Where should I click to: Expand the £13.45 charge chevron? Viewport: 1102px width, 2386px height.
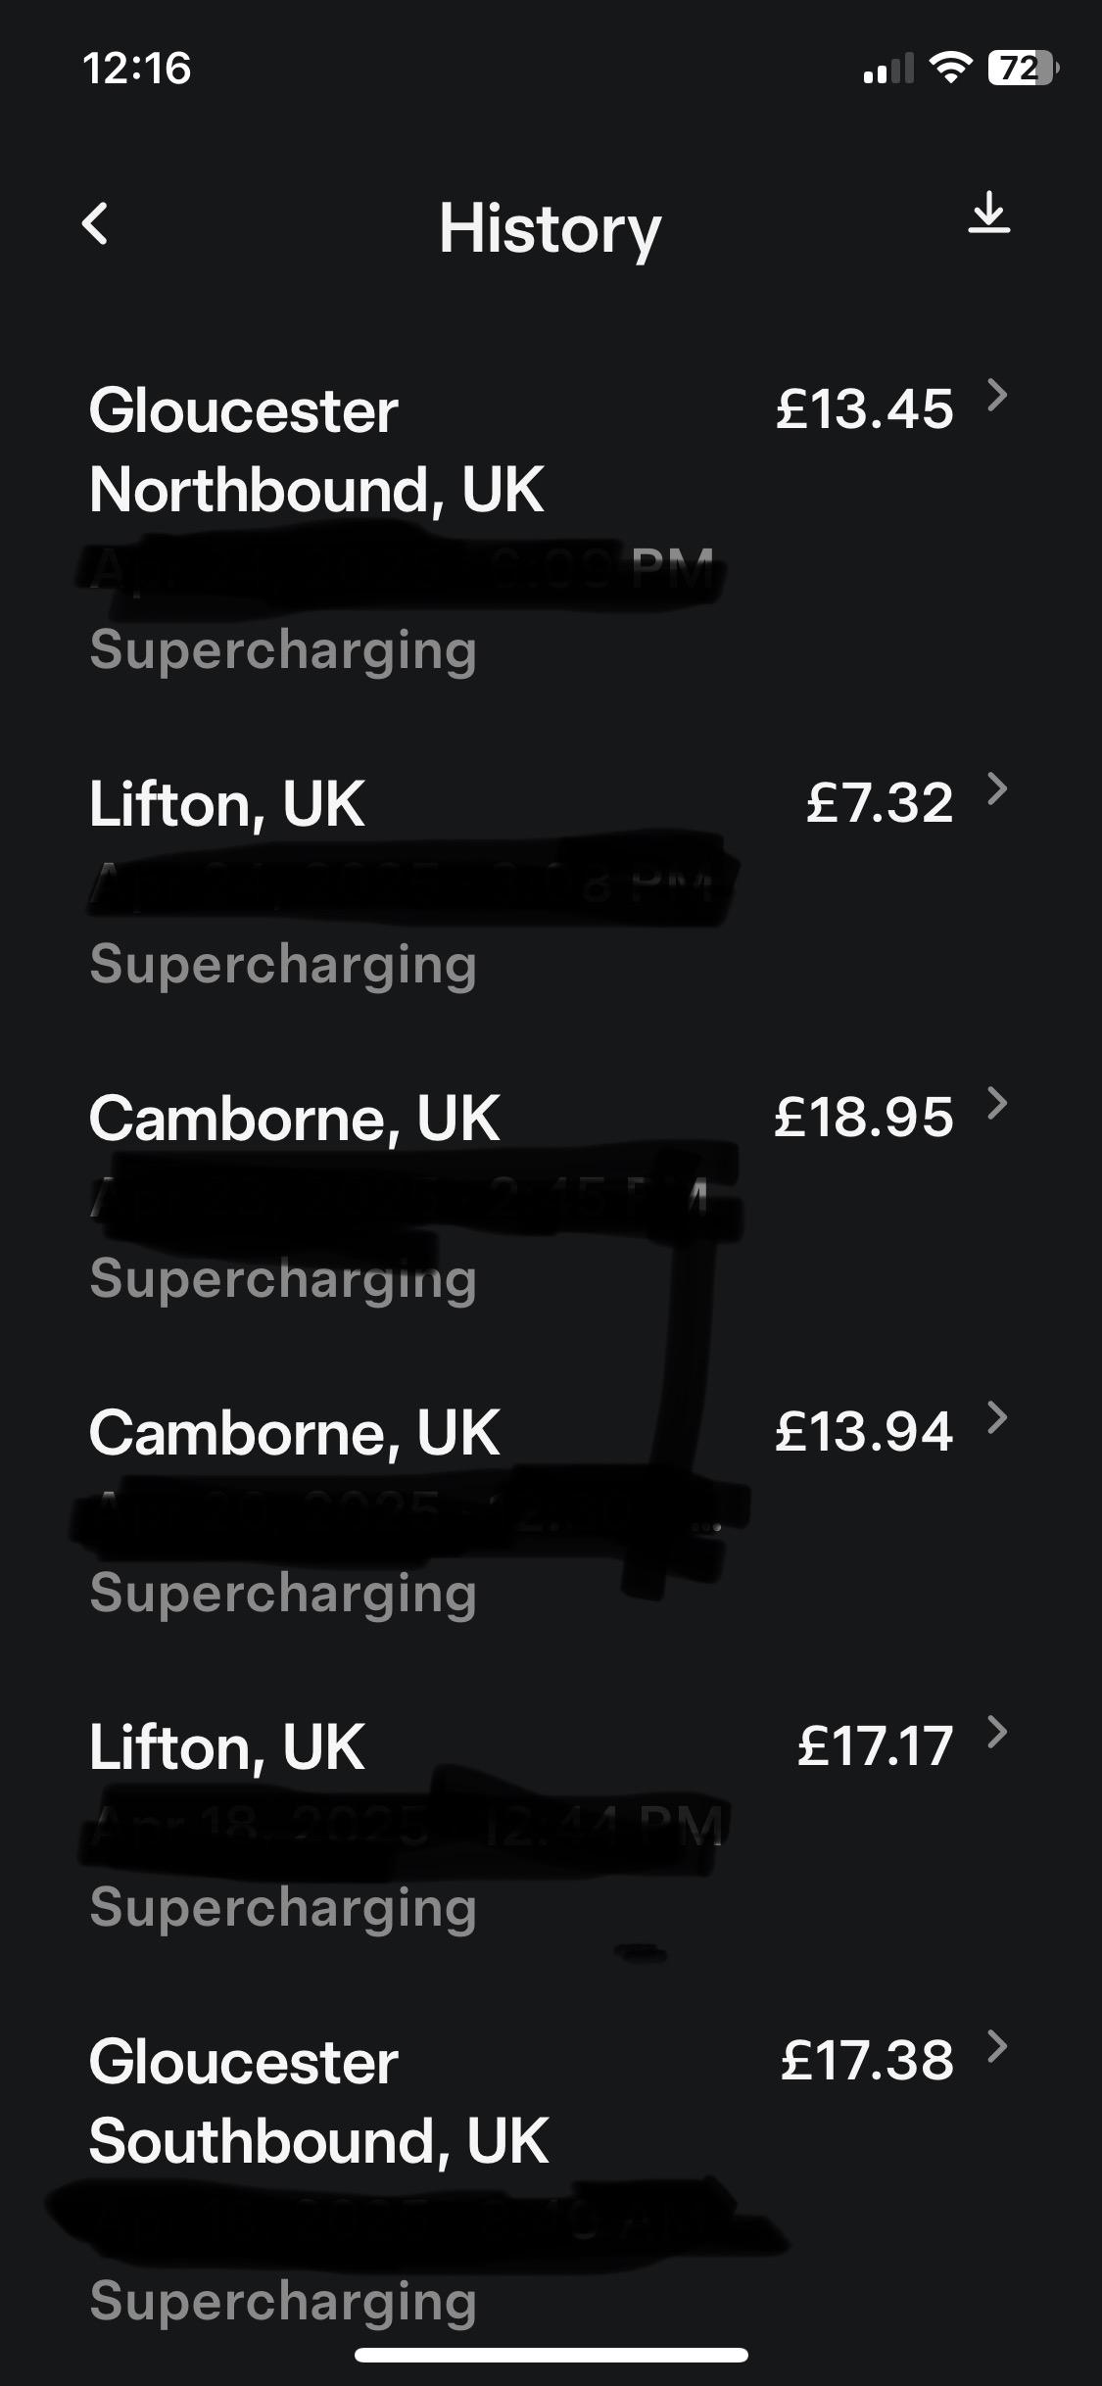tap(997, 396)
